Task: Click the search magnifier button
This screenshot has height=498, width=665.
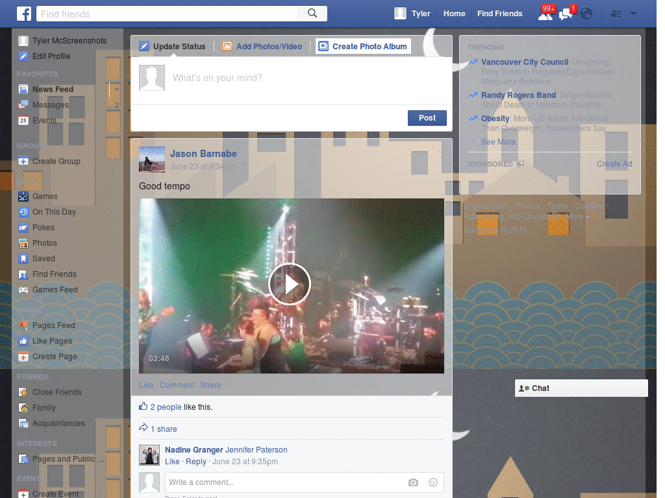Action: 312,14
